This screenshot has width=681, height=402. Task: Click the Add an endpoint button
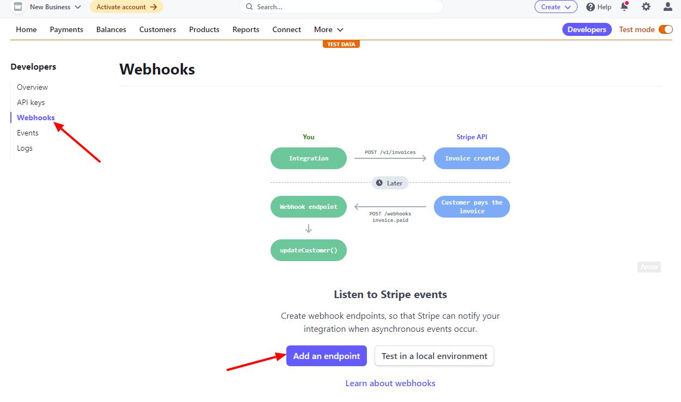pyautogui.click(x=326, y=356)
